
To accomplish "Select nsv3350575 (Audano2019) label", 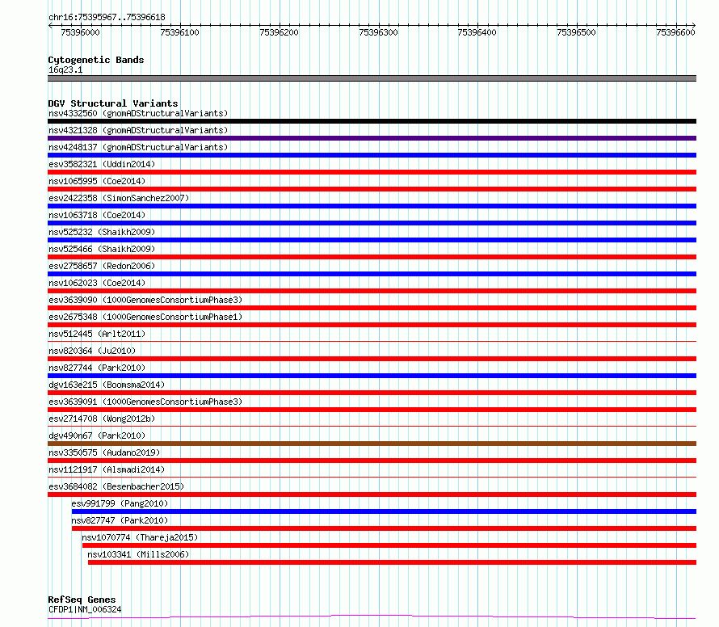I will (104, 452).
